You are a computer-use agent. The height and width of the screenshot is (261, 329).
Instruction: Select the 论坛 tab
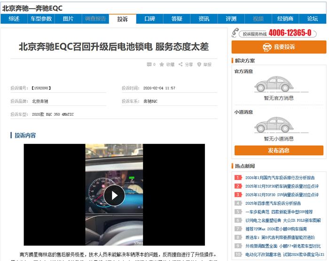pyautogui.click(x=313, y=19)
